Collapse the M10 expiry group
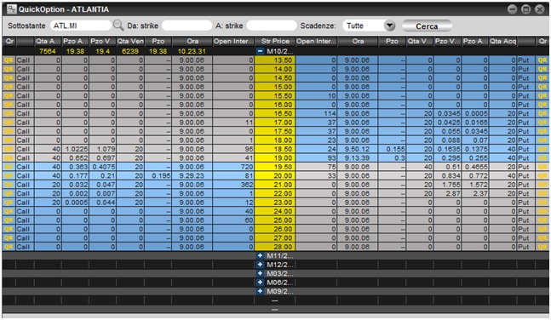The height and width of the screenshot is (320, 551). click(260, 51)
